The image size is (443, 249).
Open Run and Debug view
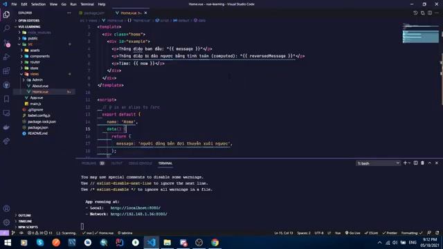point(6,57)
